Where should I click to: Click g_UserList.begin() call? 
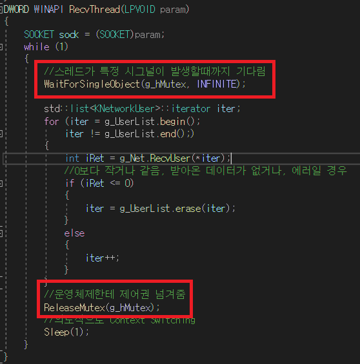150,121
